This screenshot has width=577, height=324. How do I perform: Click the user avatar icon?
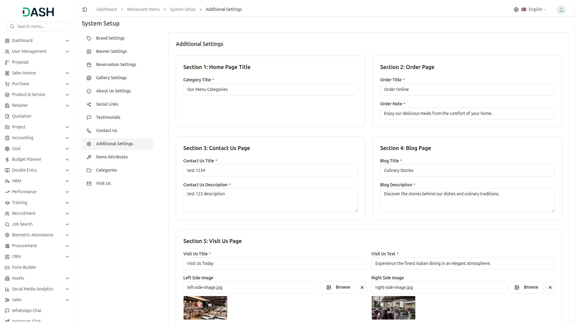click(561, 10)
